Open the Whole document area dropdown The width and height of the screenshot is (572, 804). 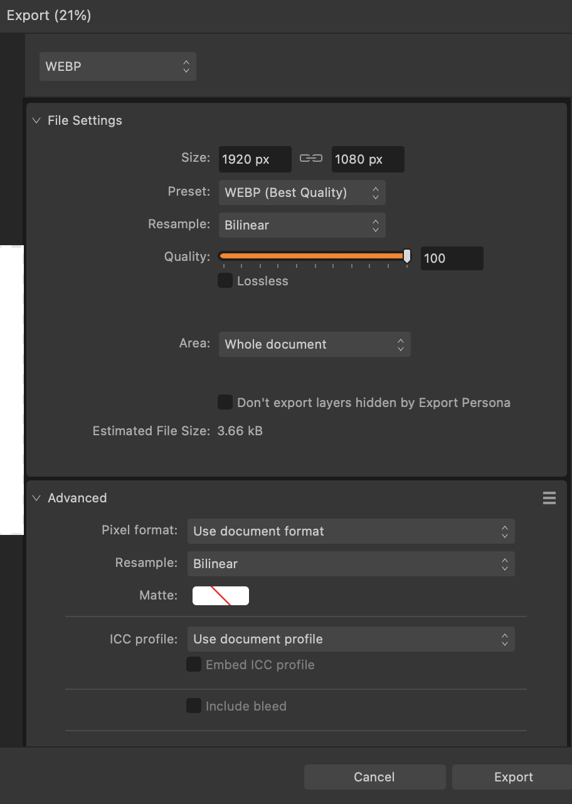[314, 344]
